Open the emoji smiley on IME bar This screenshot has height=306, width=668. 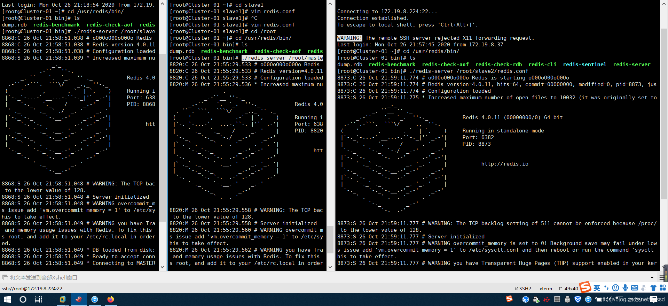[615, 288]
